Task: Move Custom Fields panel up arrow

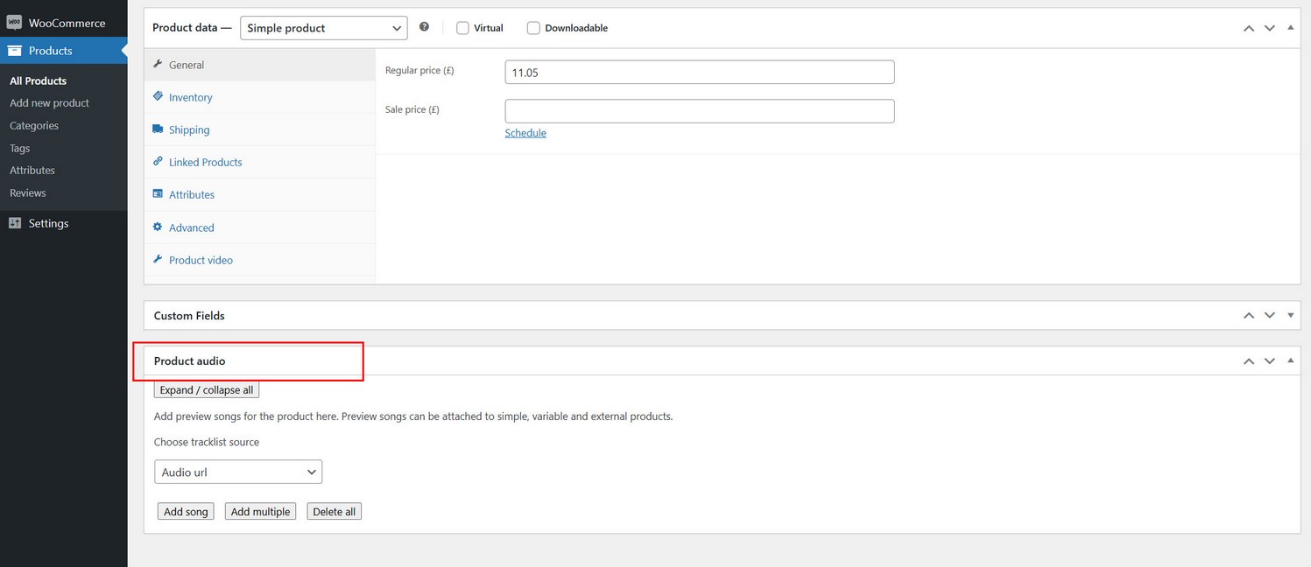Action: point(1249,316)
